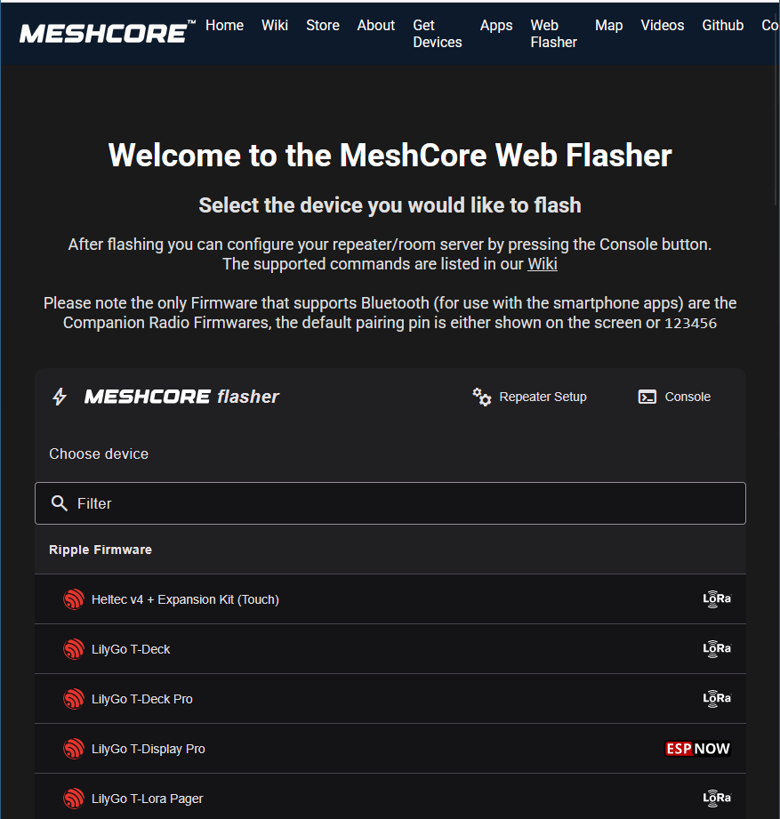Viewport: 780px width, 819px height.
Task: Focus the Filter search field
Action: tap(400, 503)
